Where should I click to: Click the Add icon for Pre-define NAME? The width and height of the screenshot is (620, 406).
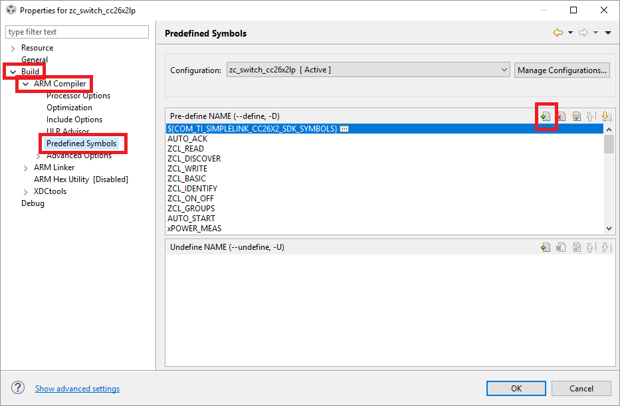click(x=546, y=116)
